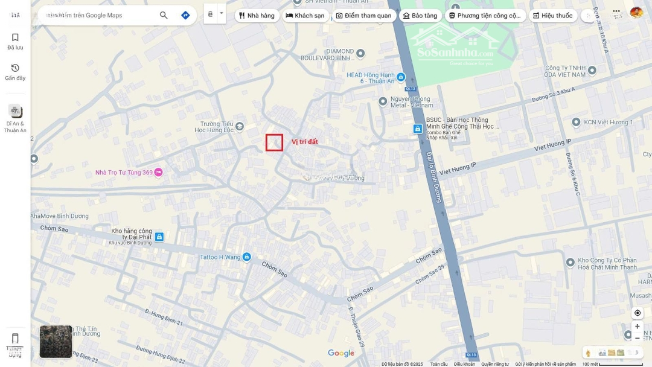652x367 pixels.
Task: Toggle the 100 mét scale units
Action: coord(613,364)
